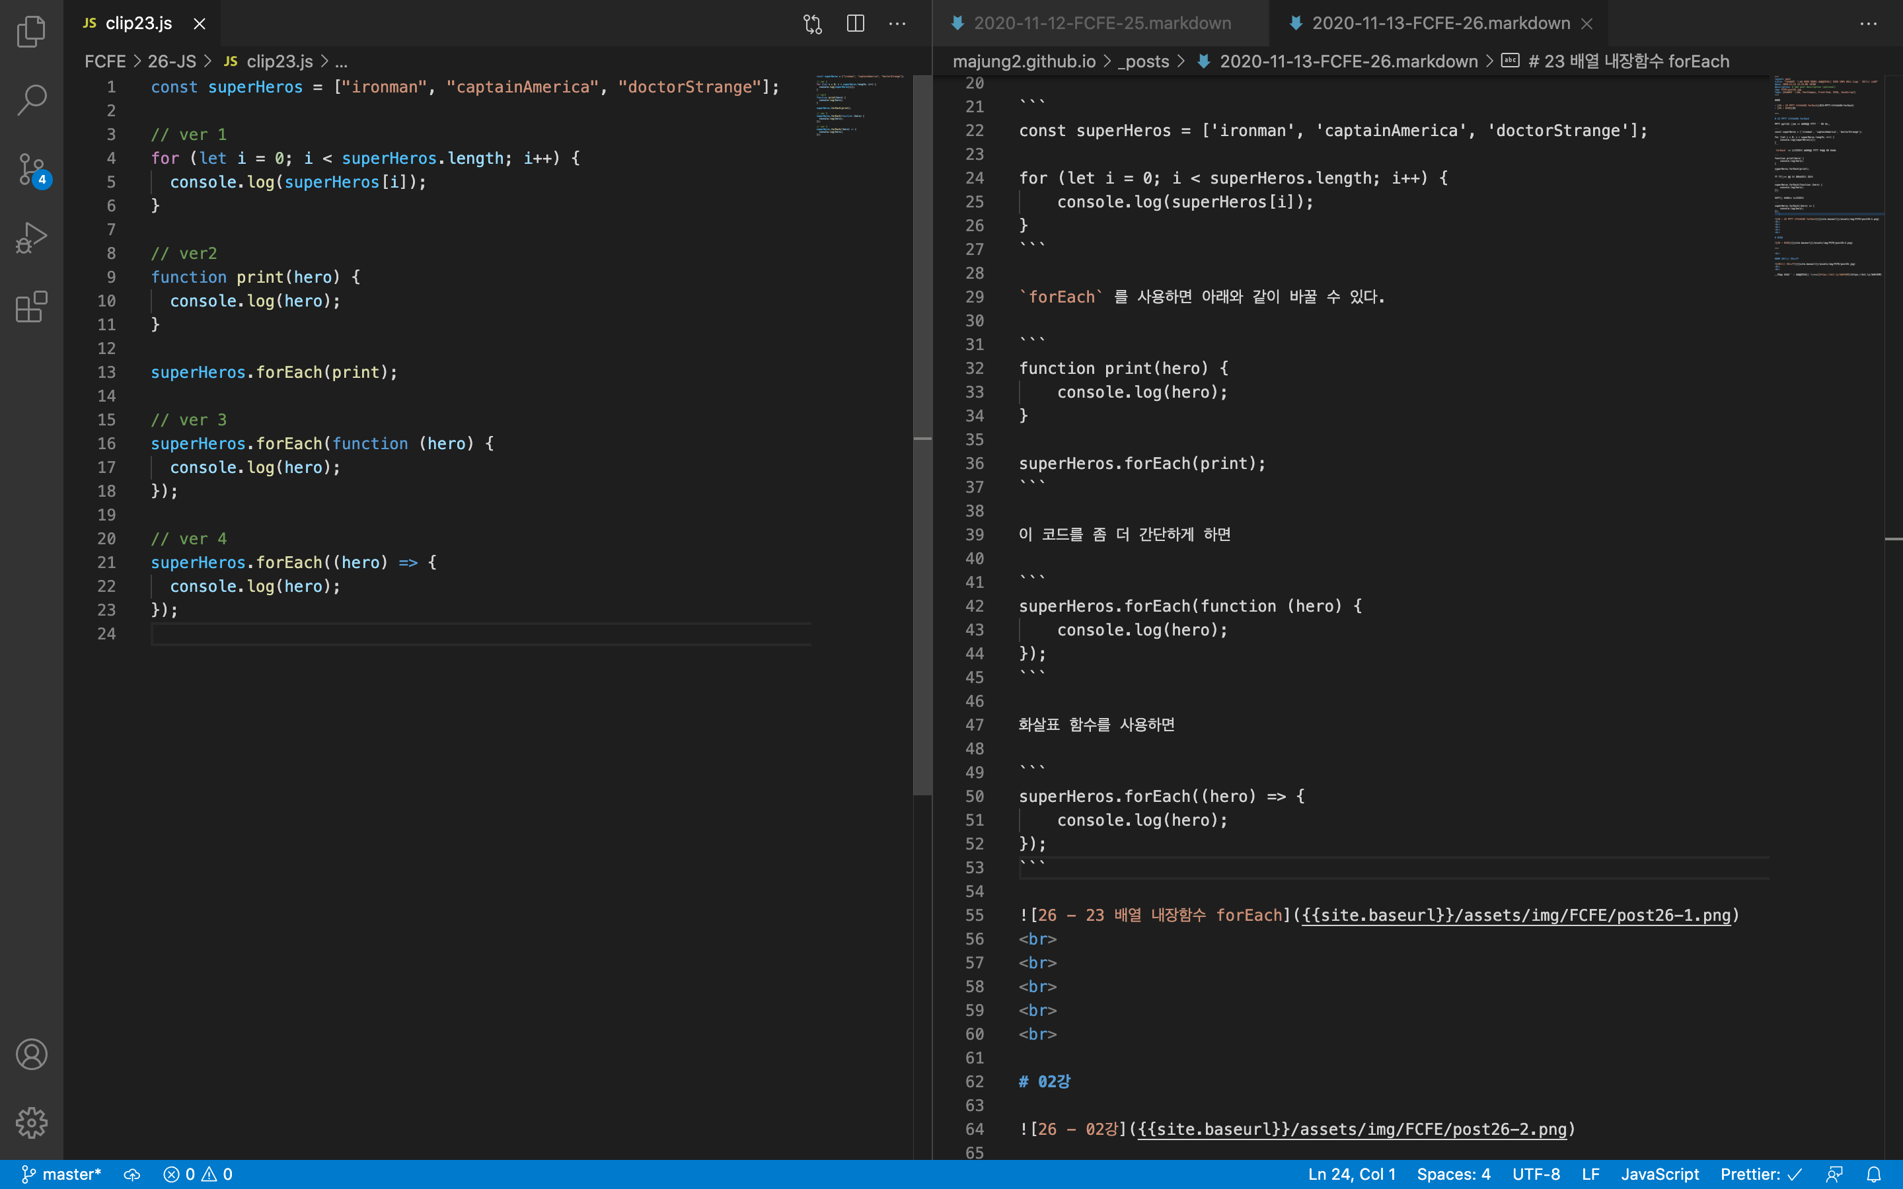Click FCFE breadcrumb in left editor
This screenshot has height=1189, width=1903.
104,61
